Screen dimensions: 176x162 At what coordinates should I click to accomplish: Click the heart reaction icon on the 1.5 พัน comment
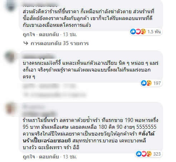coord(138,31)
